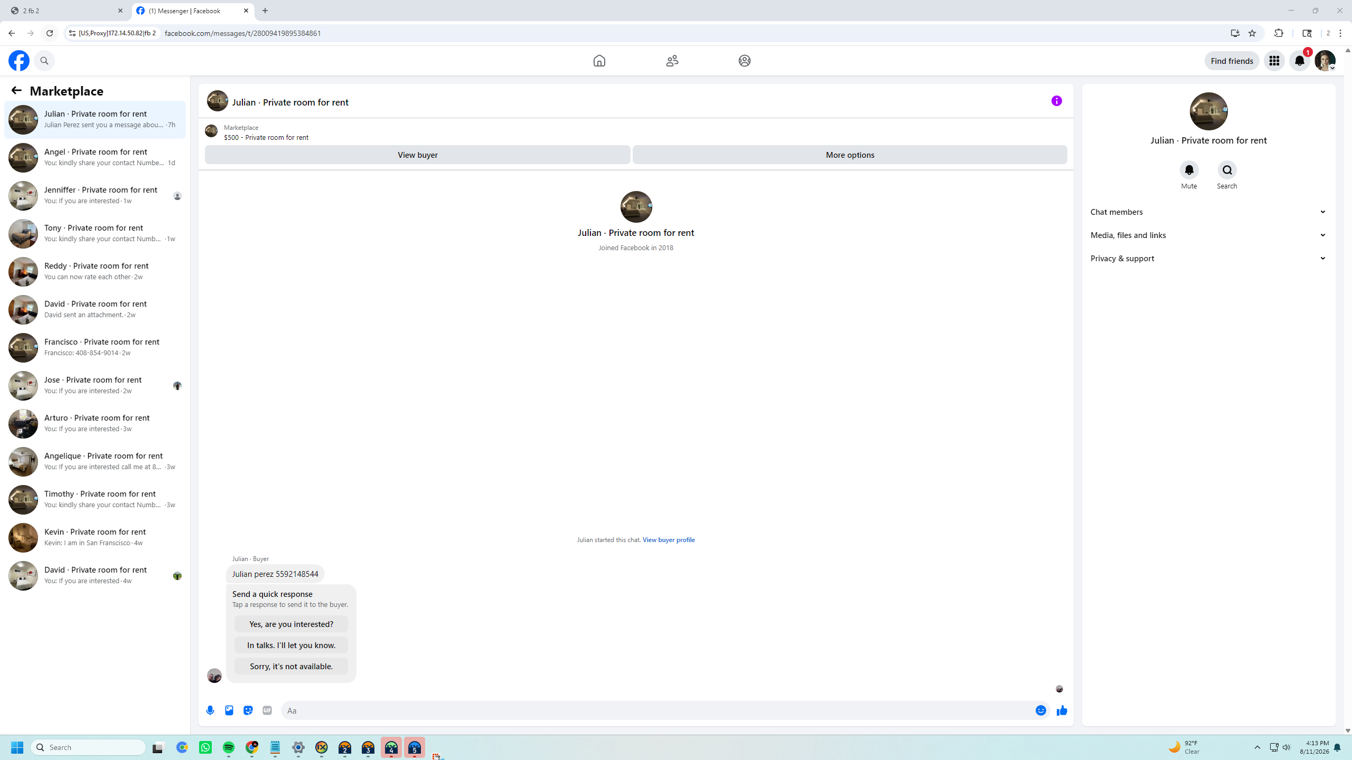This screenshot has width=1352, height=760.
Task: Expand the Privacy & support section
Action: click(x=1208, y=258)
